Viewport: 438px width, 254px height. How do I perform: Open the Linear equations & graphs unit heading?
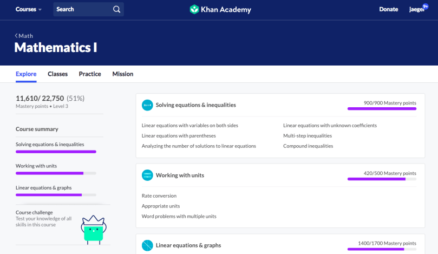click(188, 245)
